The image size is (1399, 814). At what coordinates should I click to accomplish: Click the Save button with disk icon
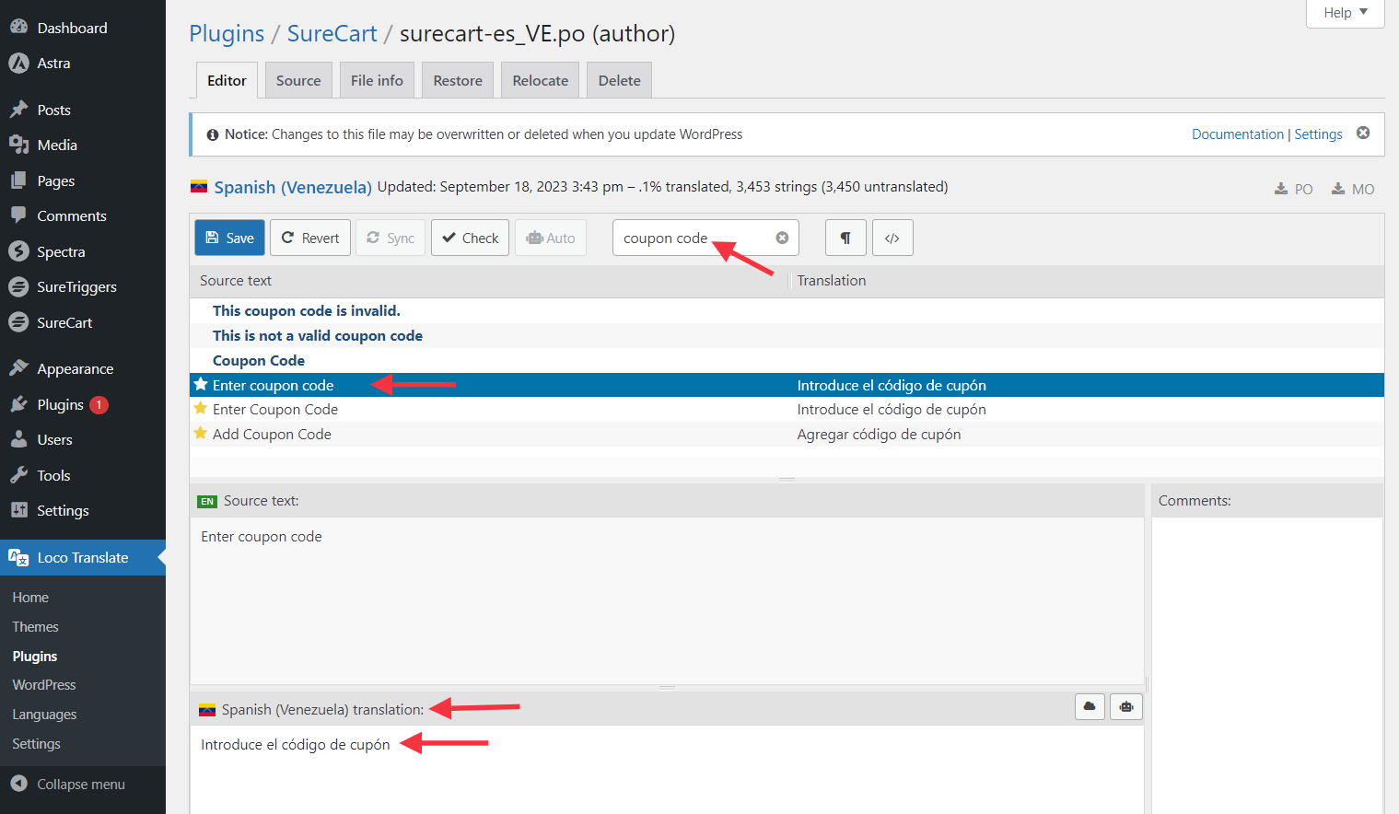click(x=229, y=238)
